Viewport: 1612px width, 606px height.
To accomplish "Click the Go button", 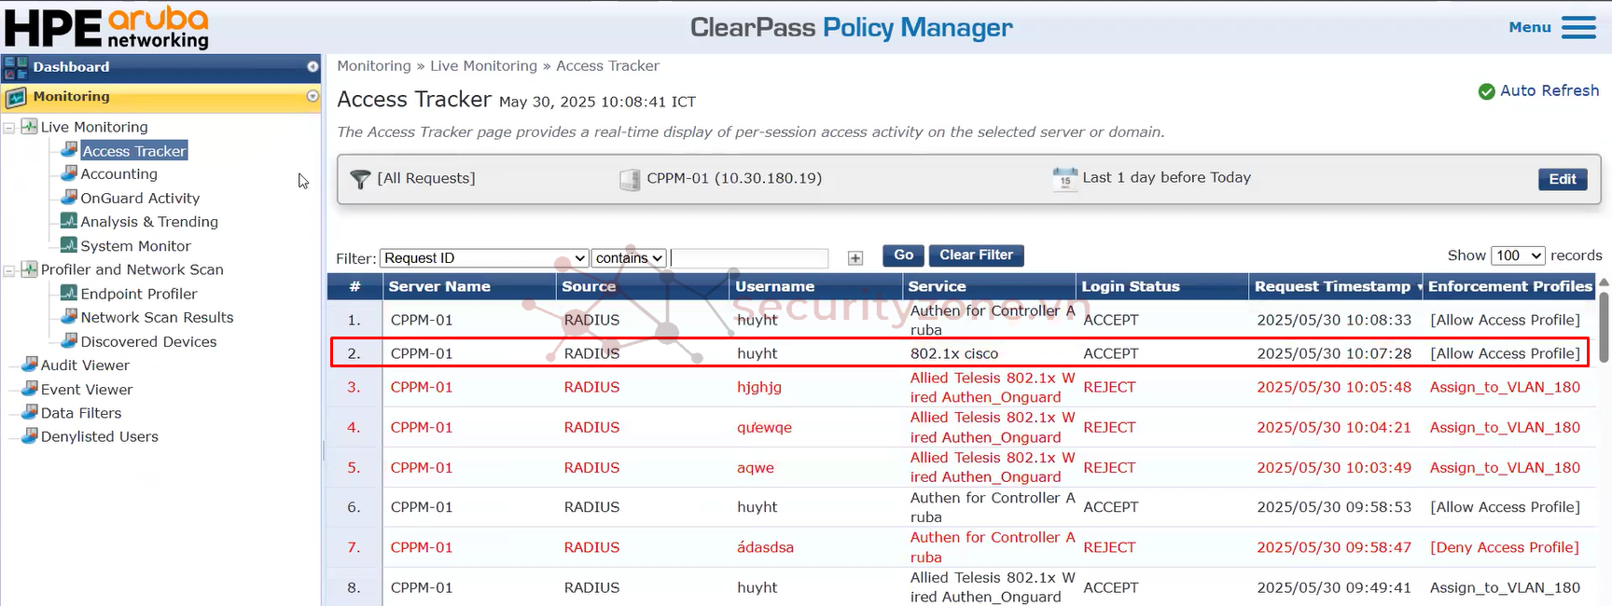I will [904, 255].
